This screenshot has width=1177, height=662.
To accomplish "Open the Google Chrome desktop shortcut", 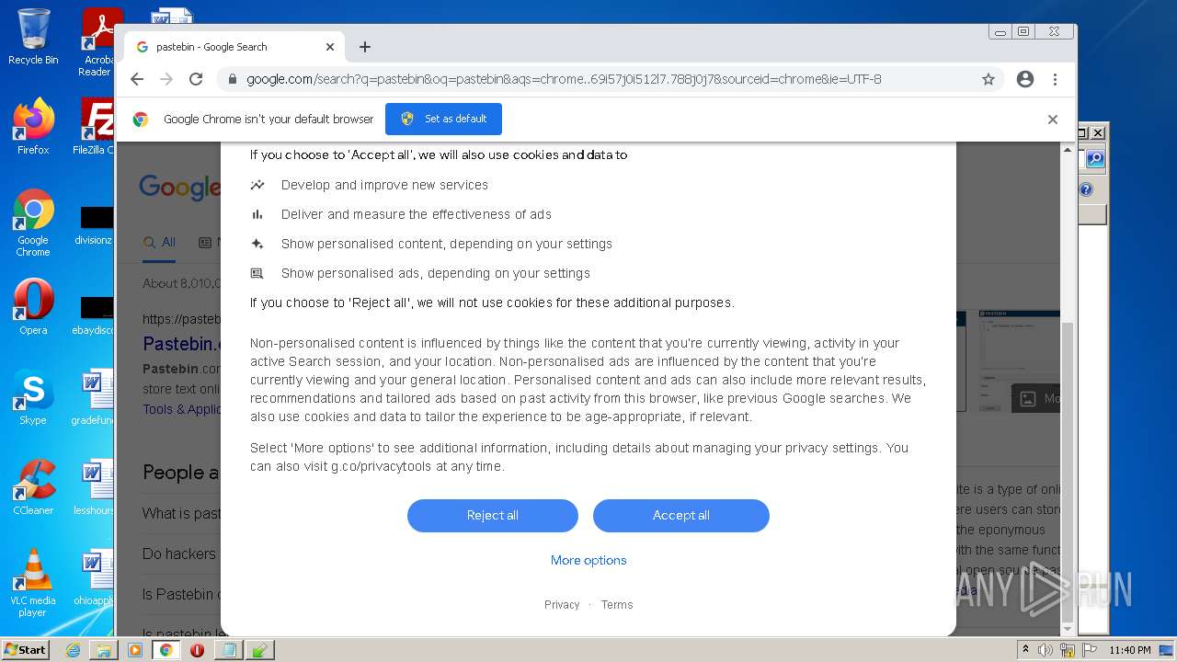I will click(33, 223).
